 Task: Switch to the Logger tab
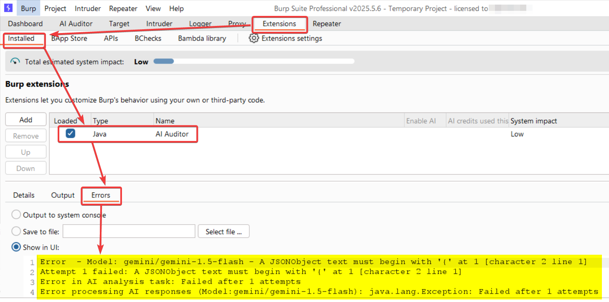(200, 24)
